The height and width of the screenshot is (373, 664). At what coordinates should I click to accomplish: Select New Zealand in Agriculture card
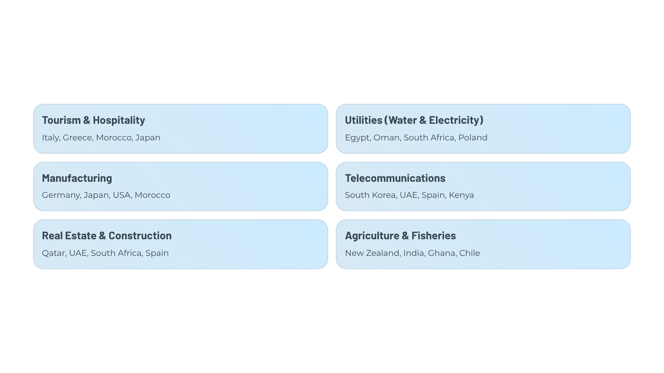click(372, 253)
